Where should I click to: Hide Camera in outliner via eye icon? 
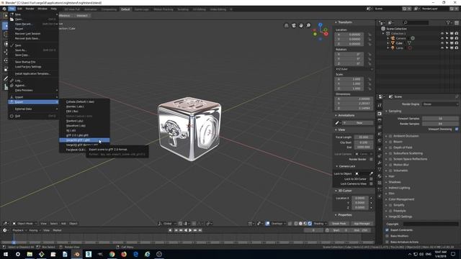click(x=442, y=38)
